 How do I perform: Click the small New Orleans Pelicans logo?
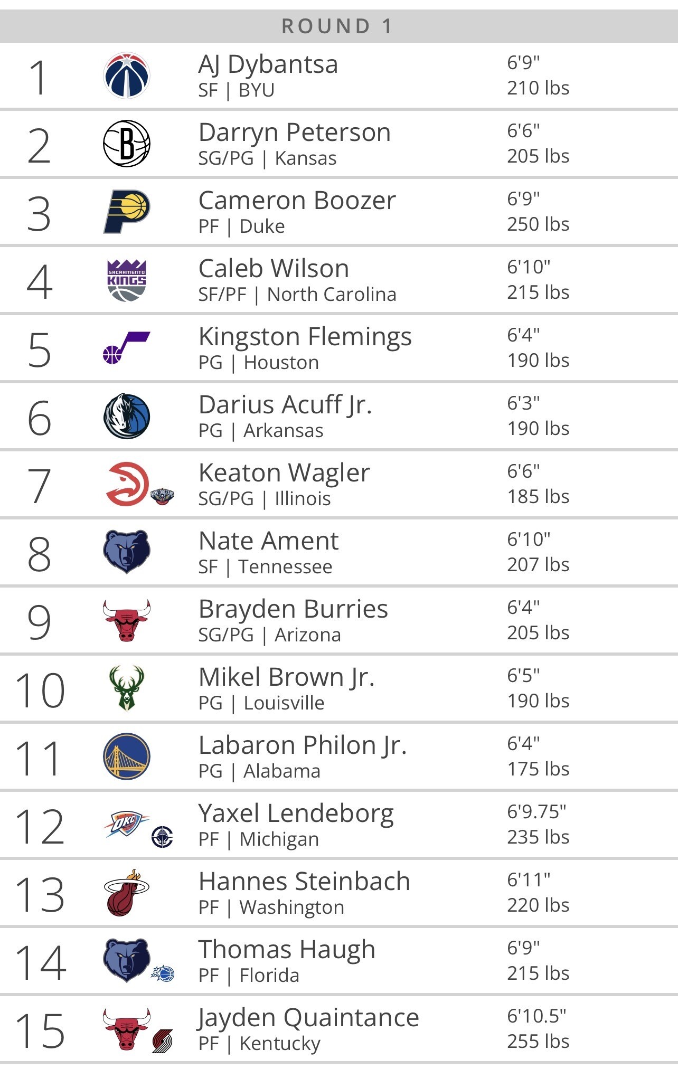coord(163,497)
